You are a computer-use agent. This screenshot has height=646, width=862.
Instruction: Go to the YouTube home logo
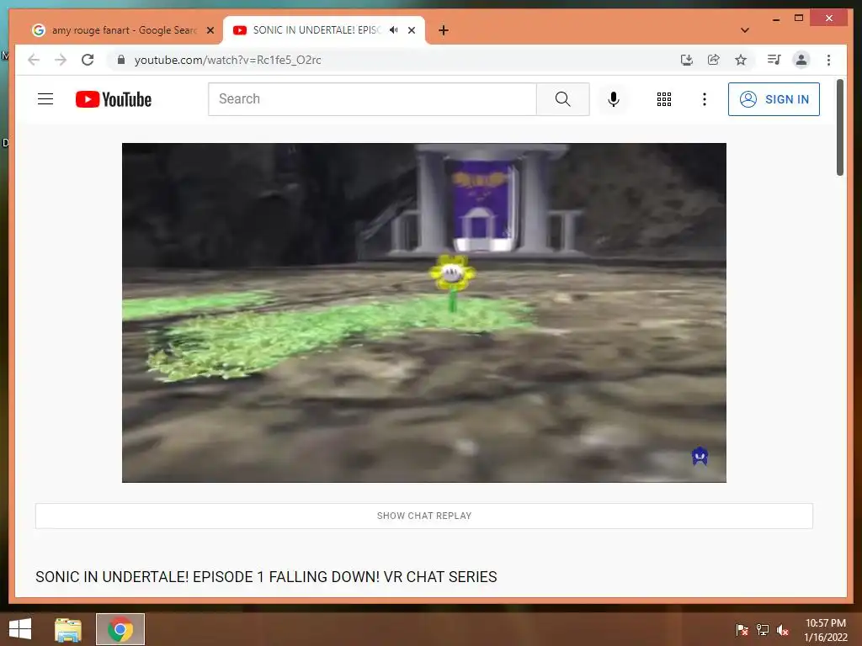click(x=114, y=99)
